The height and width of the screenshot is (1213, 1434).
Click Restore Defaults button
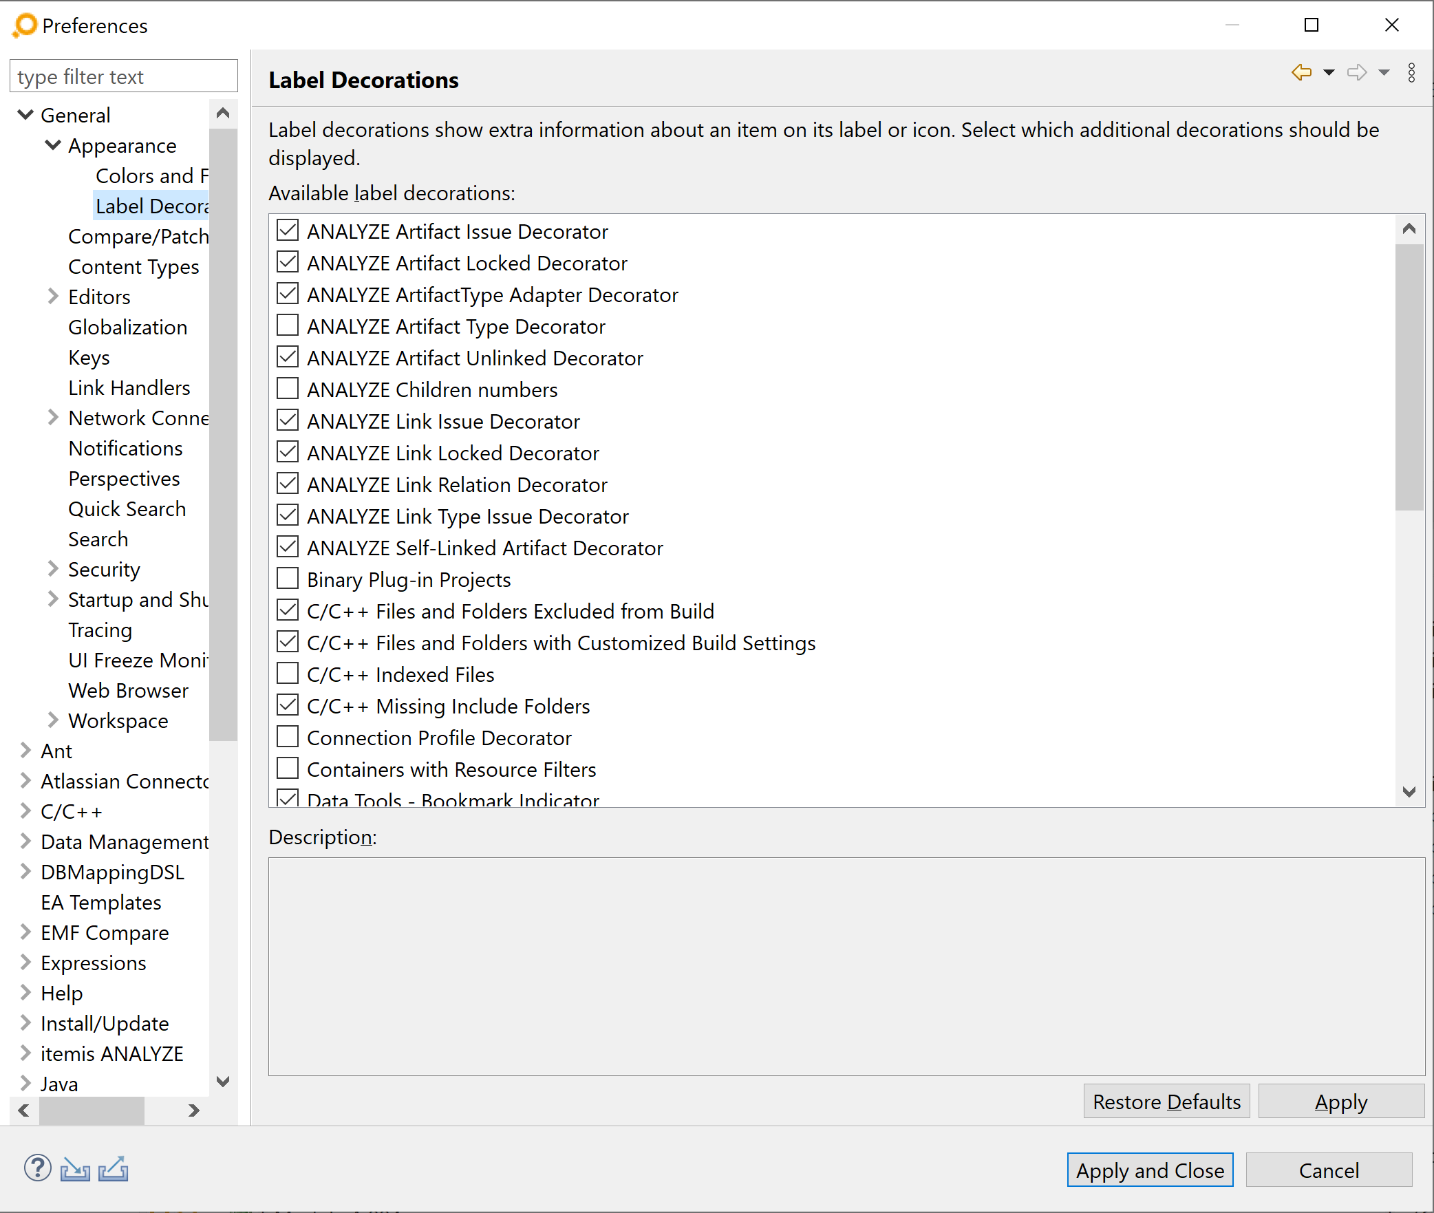click(1166, 1102)
